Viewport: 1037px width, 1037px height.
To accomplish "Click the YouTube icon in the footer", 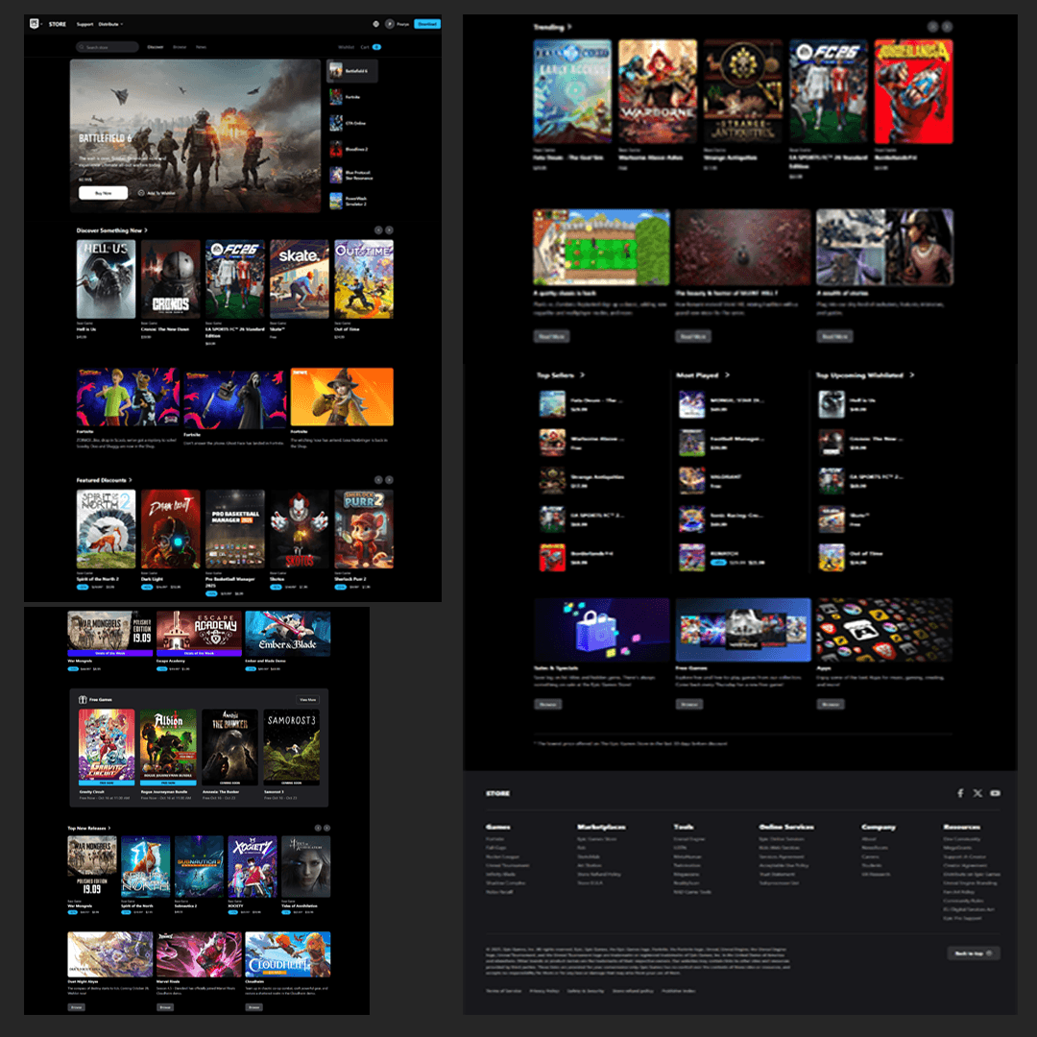I will pos(995,793).
